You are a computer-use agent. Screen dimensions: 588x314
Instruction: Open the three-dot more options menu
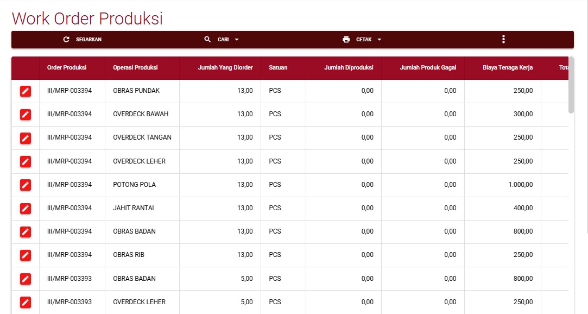click(x=503, y=40)
